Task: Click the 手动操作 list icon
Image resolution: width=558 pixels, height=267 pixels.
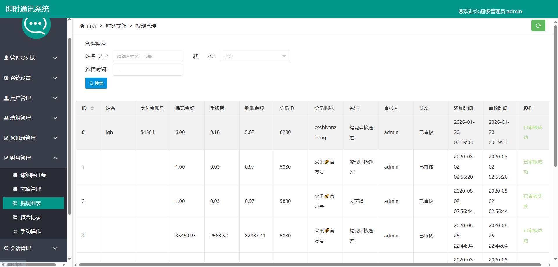Action: coord(15,232)
